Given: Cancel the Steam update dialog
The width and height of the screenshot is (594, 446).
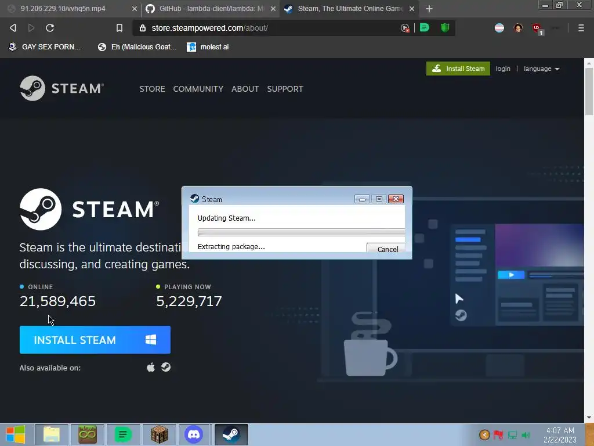Looking at the screenshot, I should coord(386,248).
